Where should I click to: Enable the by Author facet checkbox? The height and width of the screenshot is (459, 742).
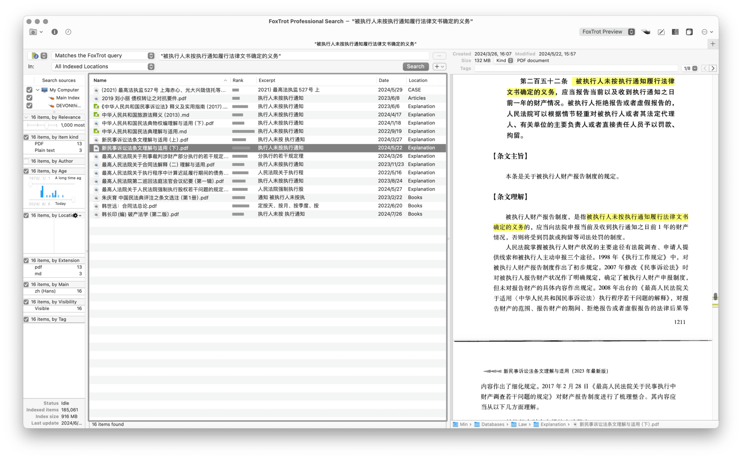[26, 162]
